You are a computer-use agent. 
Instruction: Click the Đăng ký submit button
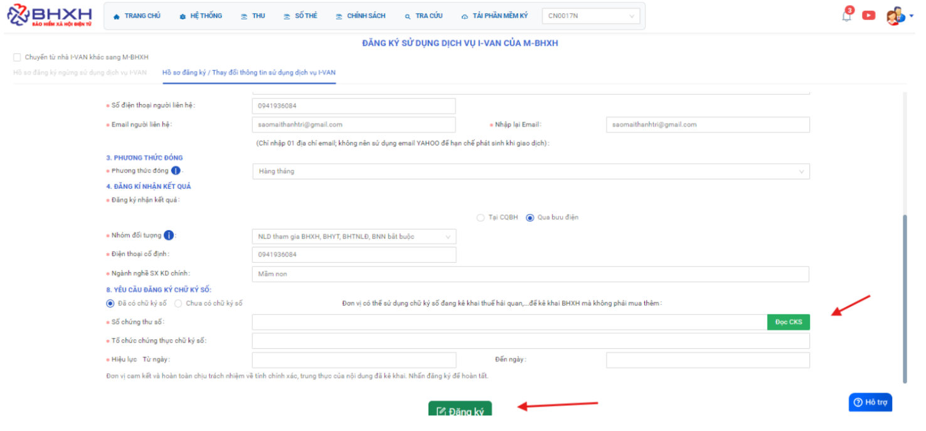tap(460, 411)
